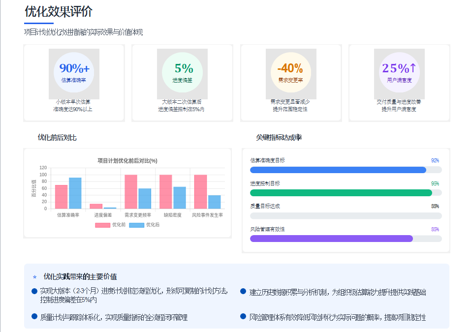472x332 pixels.
Task: Toggle the 优化前 legend item
Action: tap(109, 225)
